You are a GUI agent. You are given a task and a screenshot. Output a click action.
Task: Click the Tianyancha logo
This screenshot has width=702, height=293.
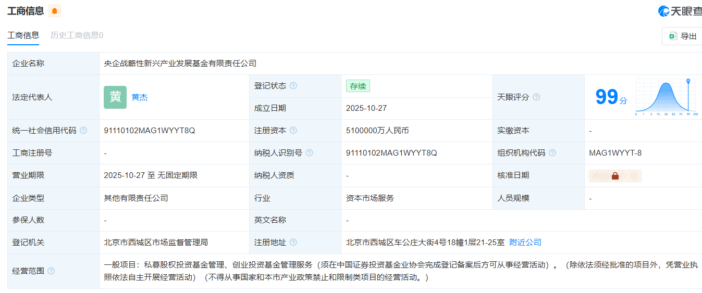pos(679,11)
